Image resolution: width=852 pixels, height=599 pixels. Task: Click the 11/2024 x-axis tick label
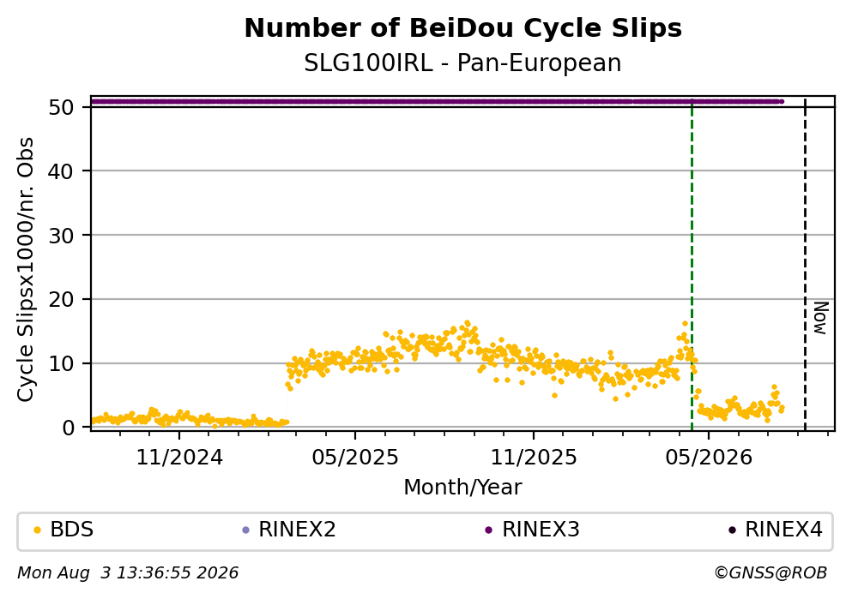179,458
